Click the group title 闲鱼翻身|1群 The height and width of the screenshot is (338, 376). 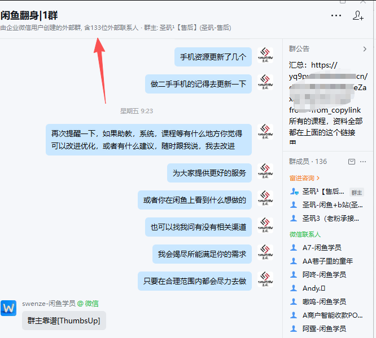[29, 16]
